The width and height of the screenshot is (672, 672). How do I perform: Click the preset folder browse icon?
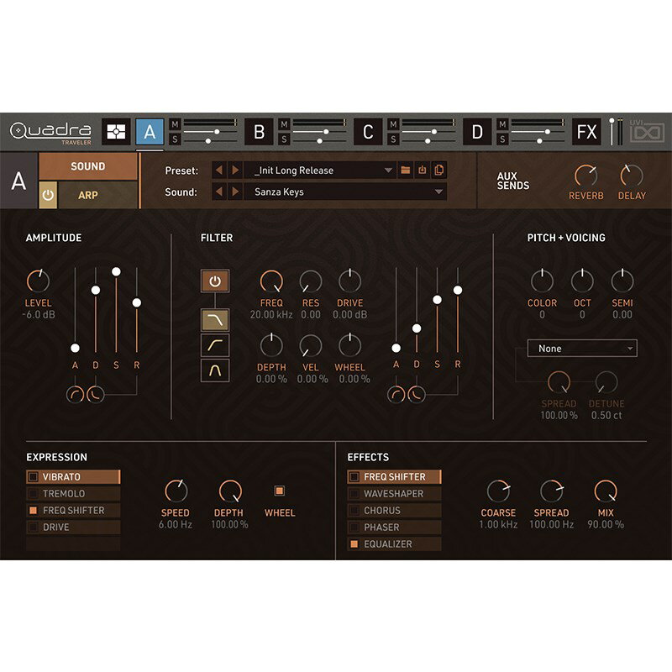click(406, 171)
